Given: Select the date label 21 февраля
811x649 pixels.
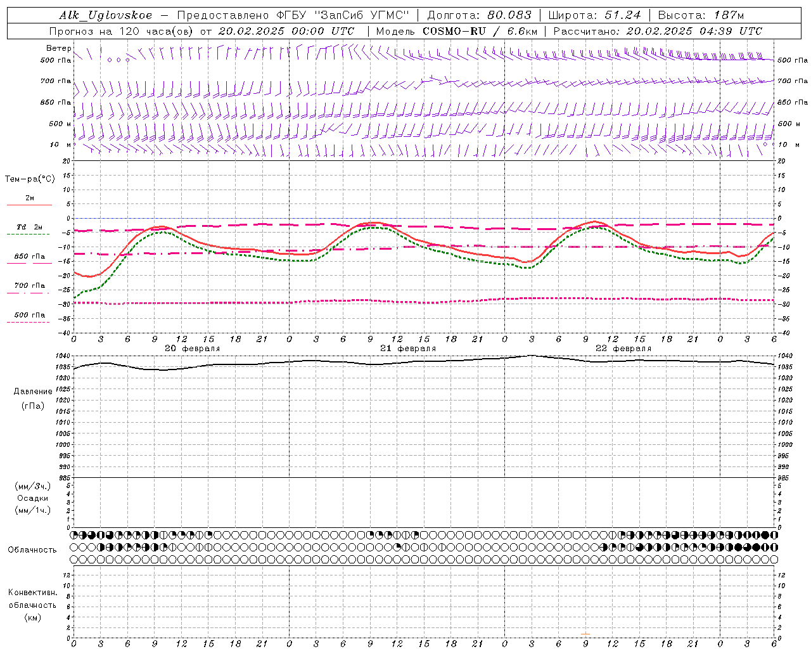Looking at the screenshot, I should 408,349.
